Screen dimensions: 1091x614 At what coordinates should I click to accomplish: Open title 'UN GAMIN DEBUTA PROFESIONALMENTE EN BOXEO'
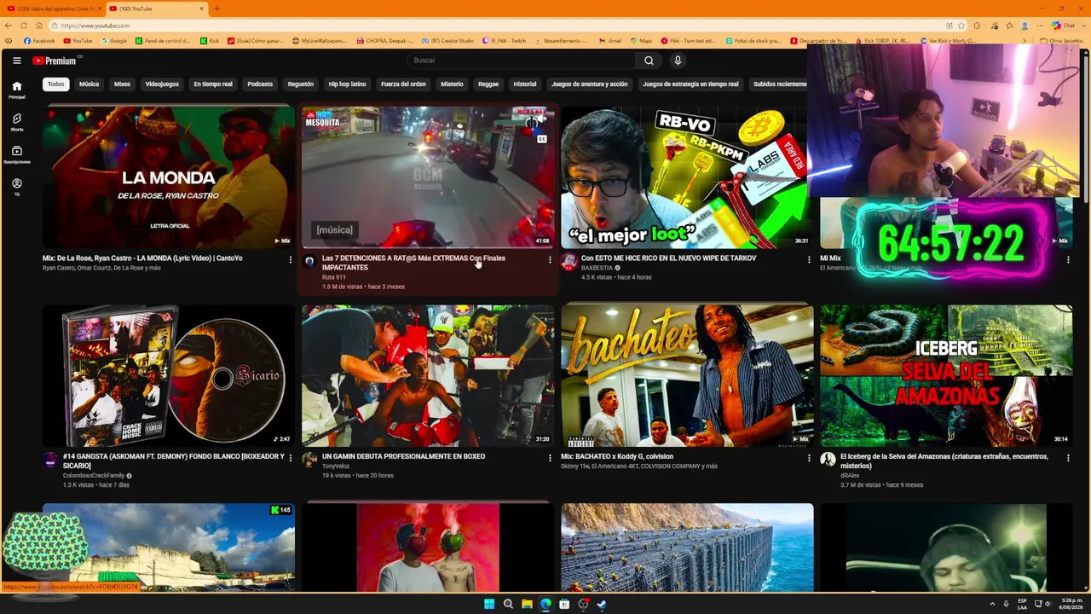tap(403, 456)
